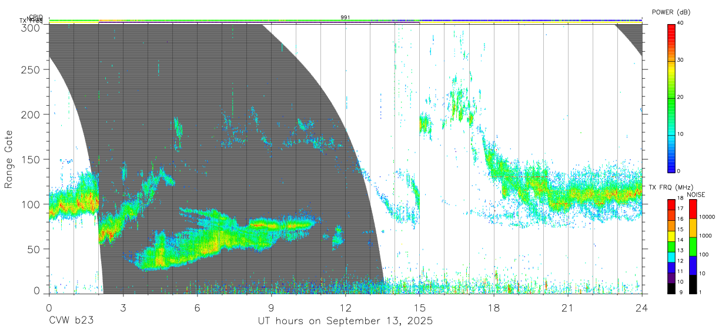
Task: Click the UT hours on September 13, 2025 title
Action: [x=345, y=321]
